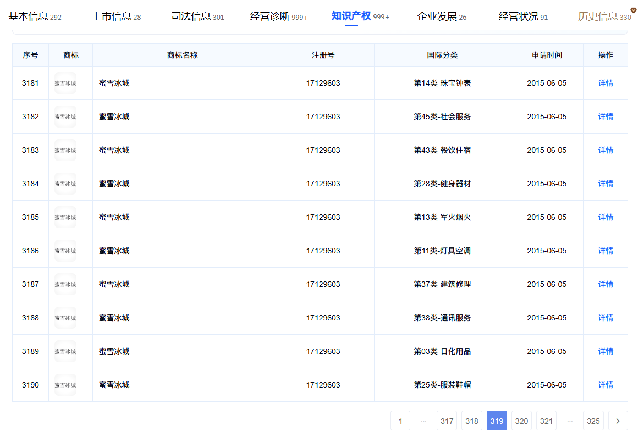This screenshot has width=644, height=448.
Task: Go to the 企业发展 tab
Action: pyautogui.click(x=442, y=16)
